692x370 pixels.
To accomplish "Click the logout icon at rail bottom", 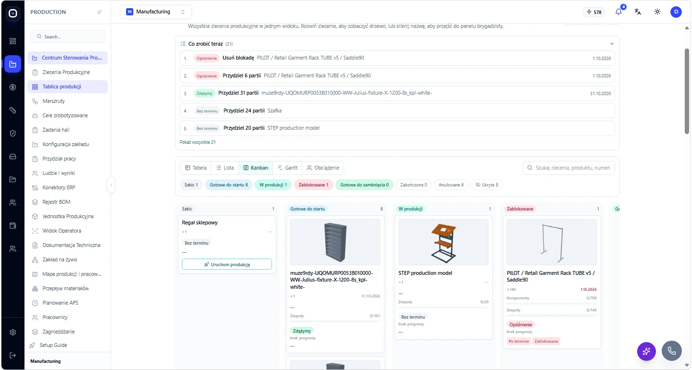I will click(x=13, y=355).
